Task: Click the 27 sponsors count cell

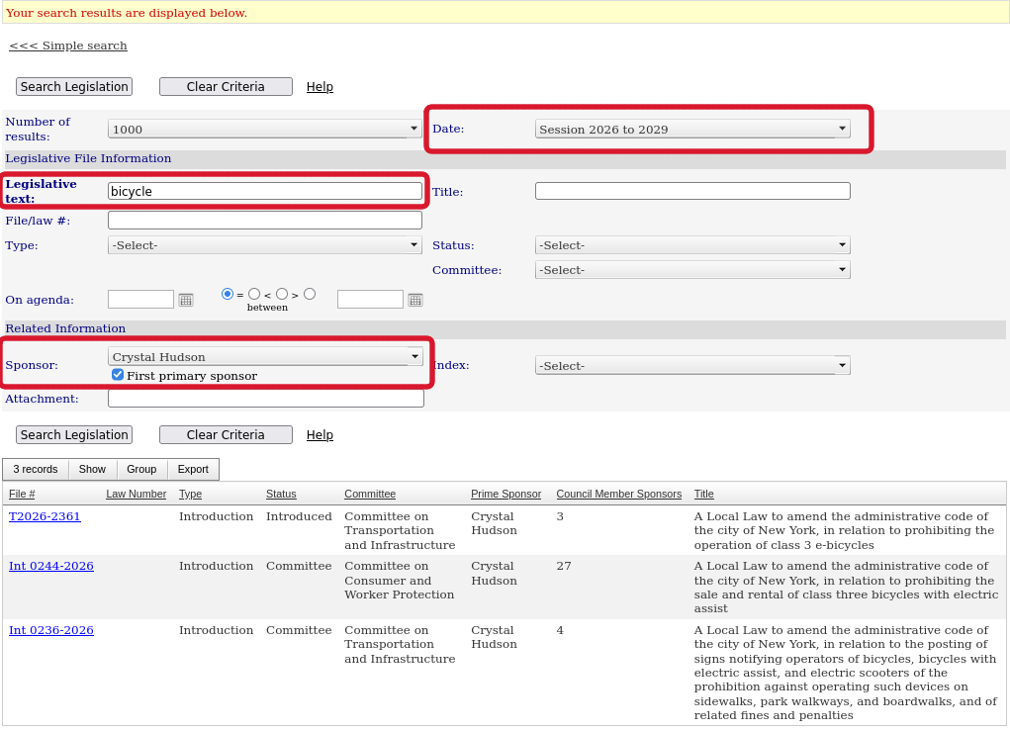Action: [x=564, y=566]
